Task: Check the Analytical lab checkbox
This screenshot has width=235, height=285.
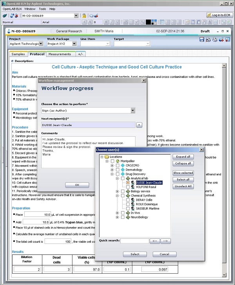Action: pyautogui.click(x=123, y=178)
